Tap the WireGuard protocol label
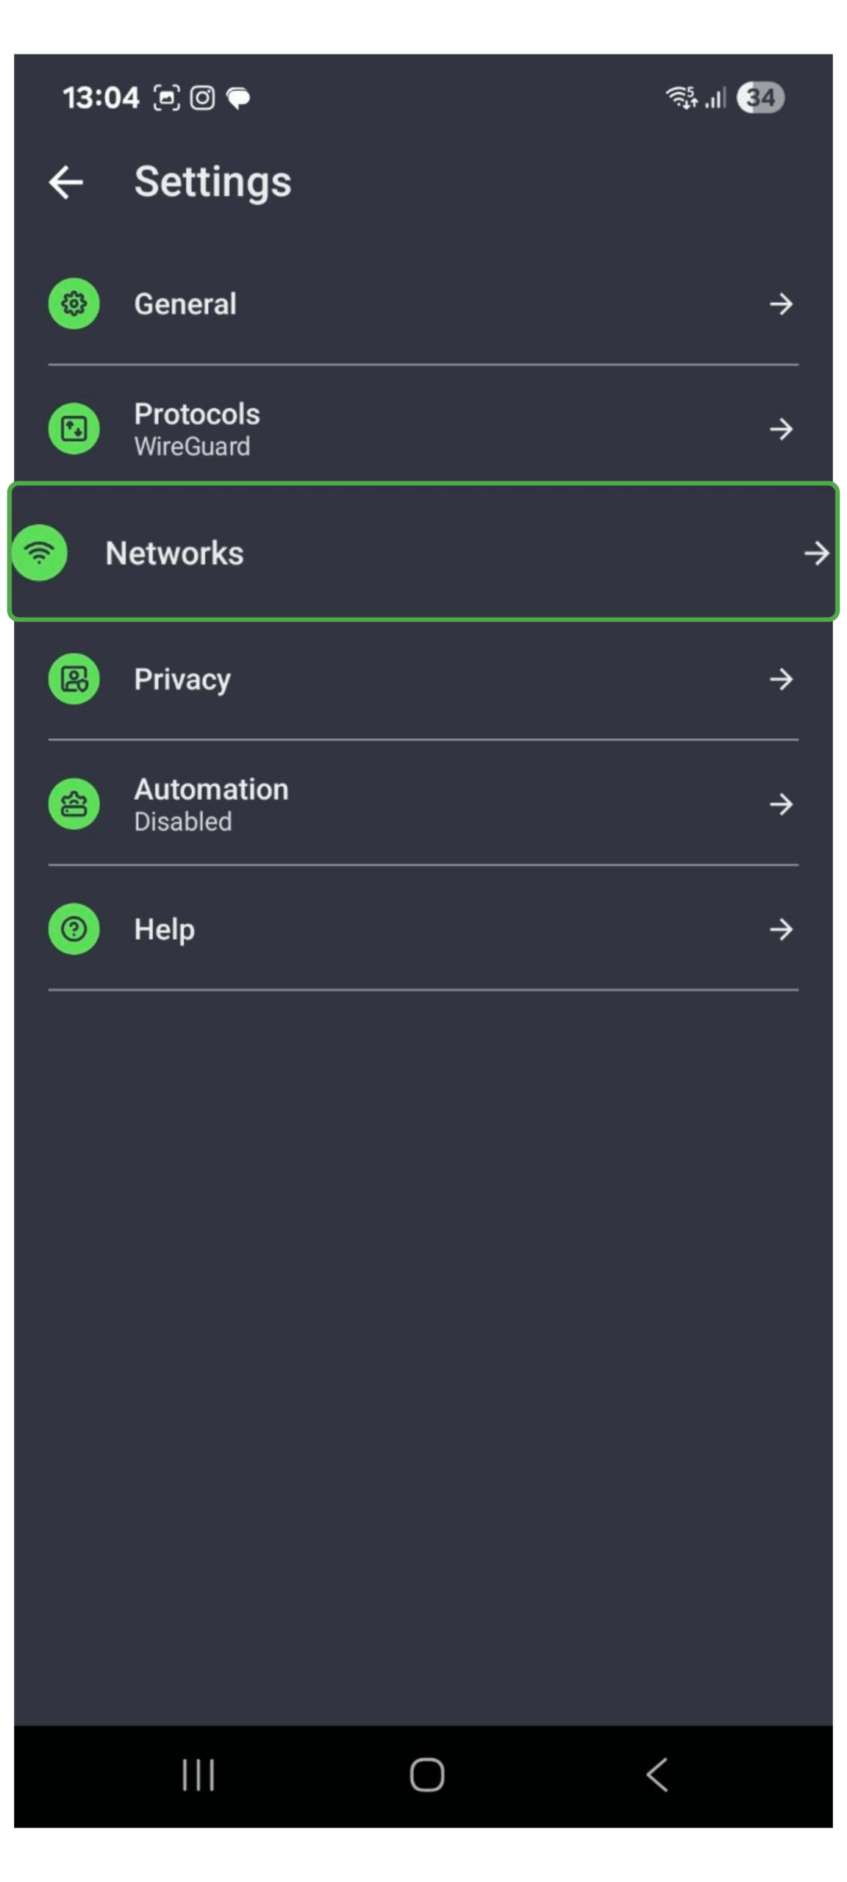Screen dimensions: 847x1882 tap(192, 446)
